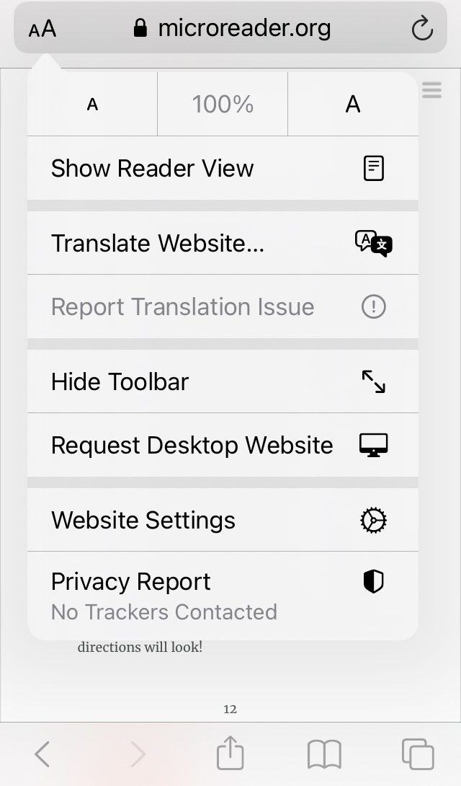Open Website Settings
461x786 pixels.
[x=223, y=520]
